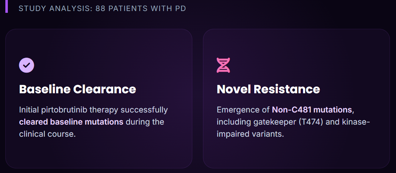Click the pink DNA helix icon
Image resolution: width=396 pixels, height=173 pixels.
[223, 65]
